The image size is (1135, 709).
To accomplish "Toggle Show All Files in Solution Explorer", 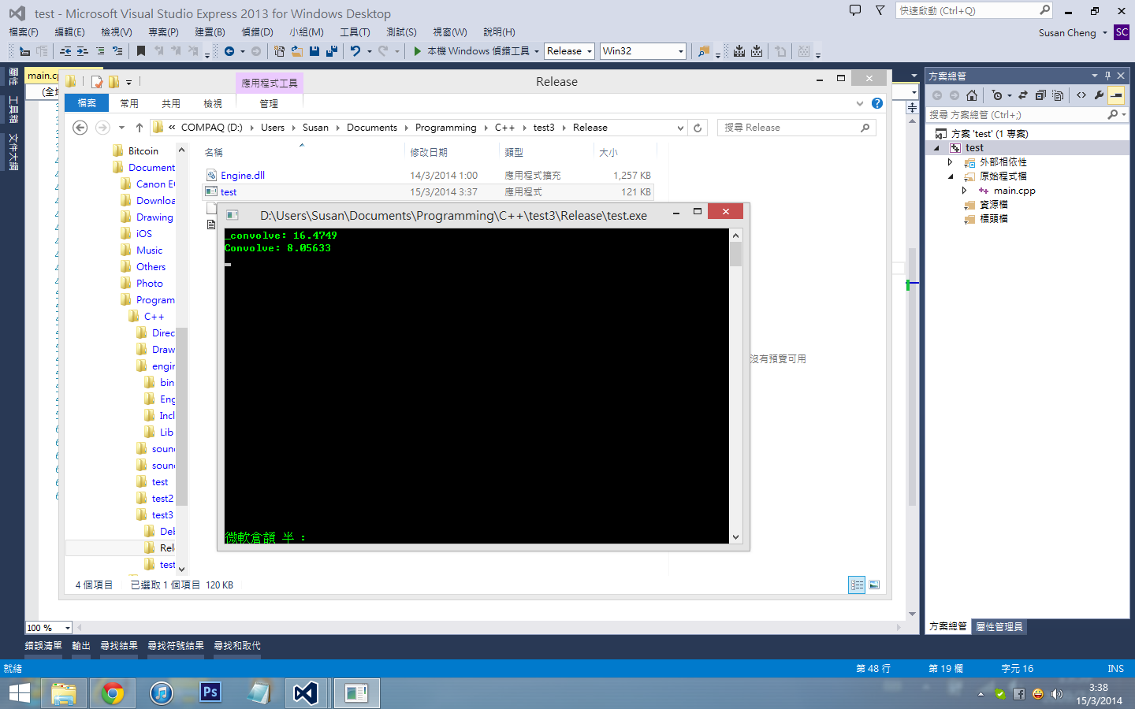I will [x=1059, y=95].
